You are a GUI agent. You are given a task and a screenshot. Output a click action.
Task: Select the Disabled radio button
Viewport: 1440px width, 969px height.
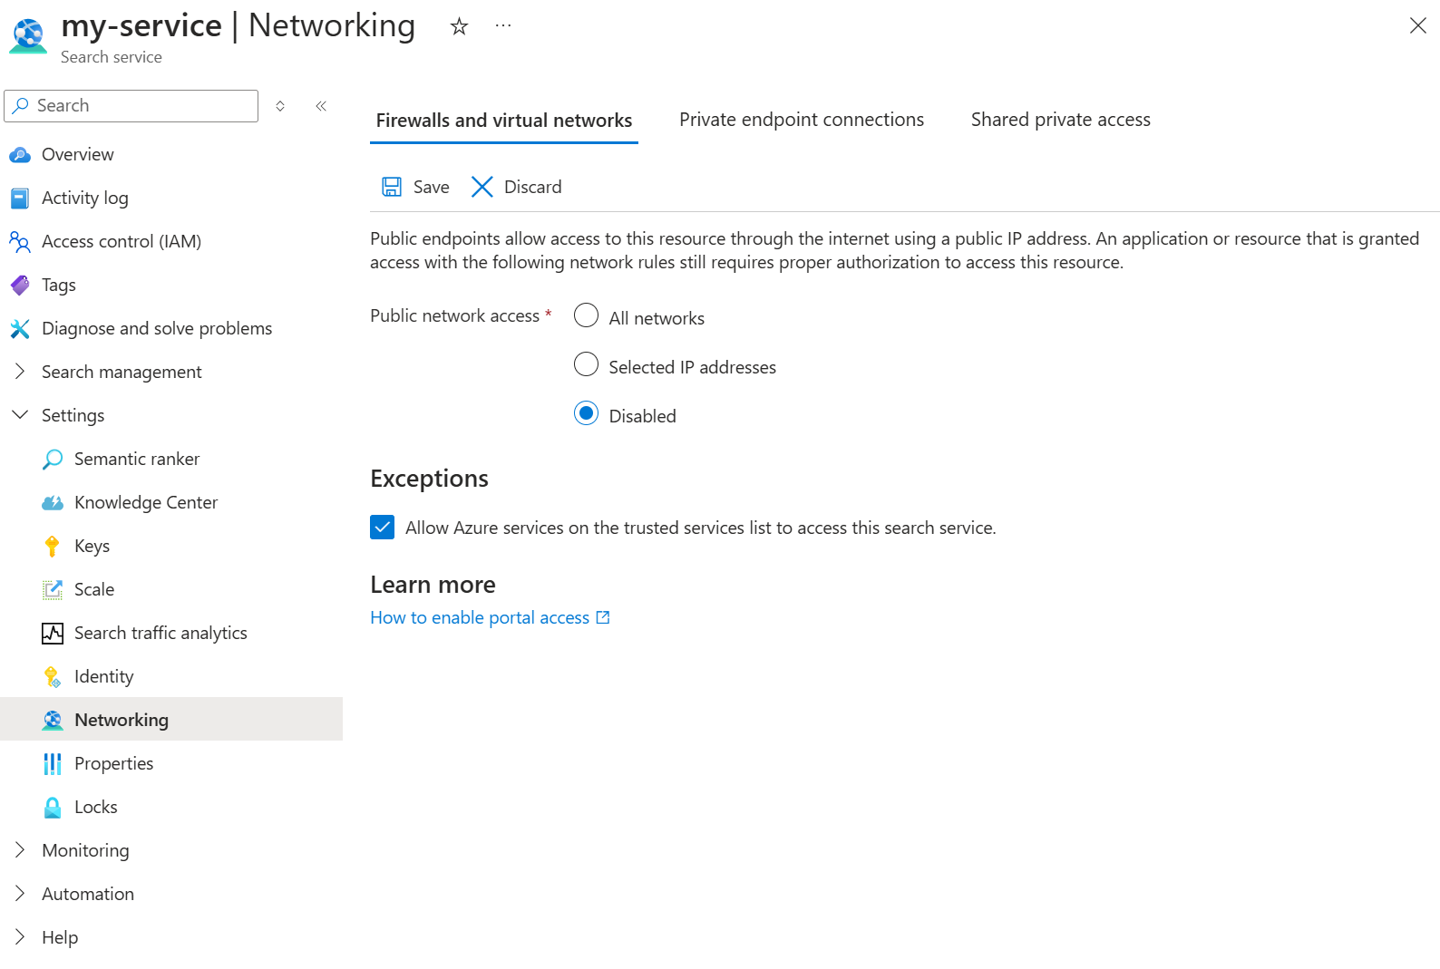click(x=587, y=413)
